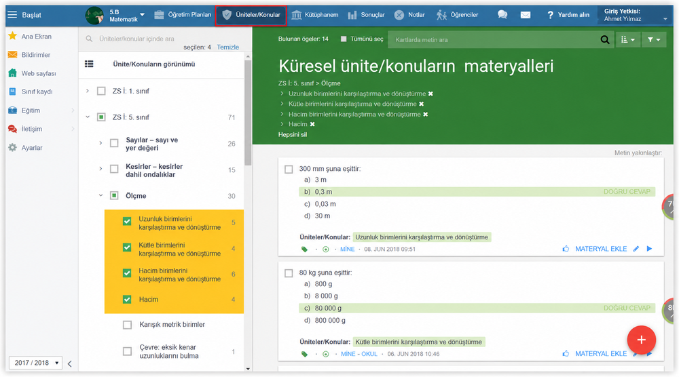Go to Öğretim Planları menu
The height and width of the screenshot is (377, 679).
click(x=183, y=15)
